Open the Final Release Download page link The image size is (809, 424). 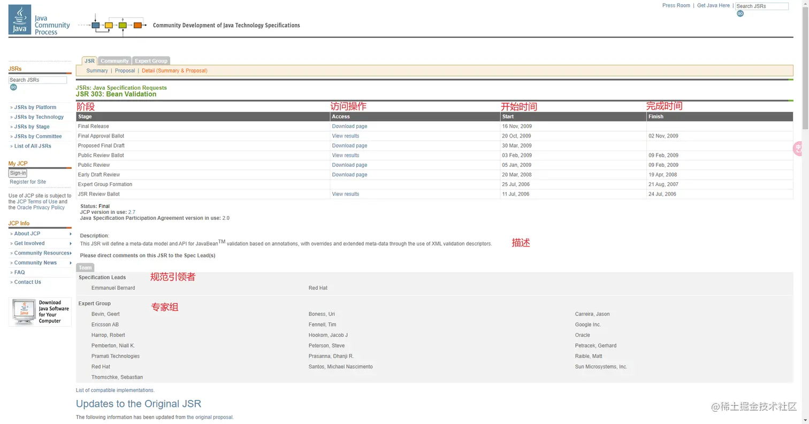tap(349, 126)
